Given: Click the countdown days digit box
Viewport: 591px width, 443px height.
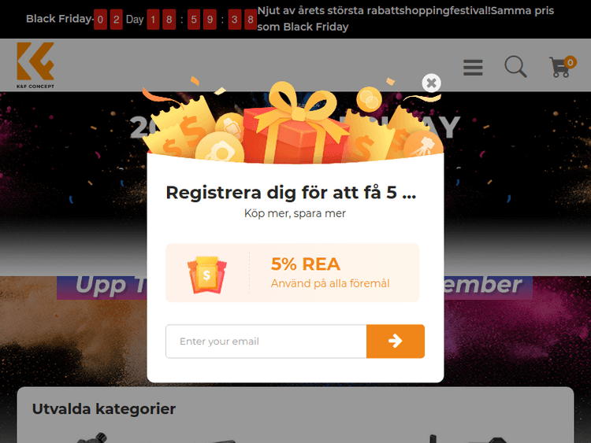Looking at the screenshot, I should click(x=108, y=19).
